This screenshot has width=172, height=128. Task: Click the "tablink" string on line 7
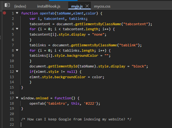coord(128,45)
